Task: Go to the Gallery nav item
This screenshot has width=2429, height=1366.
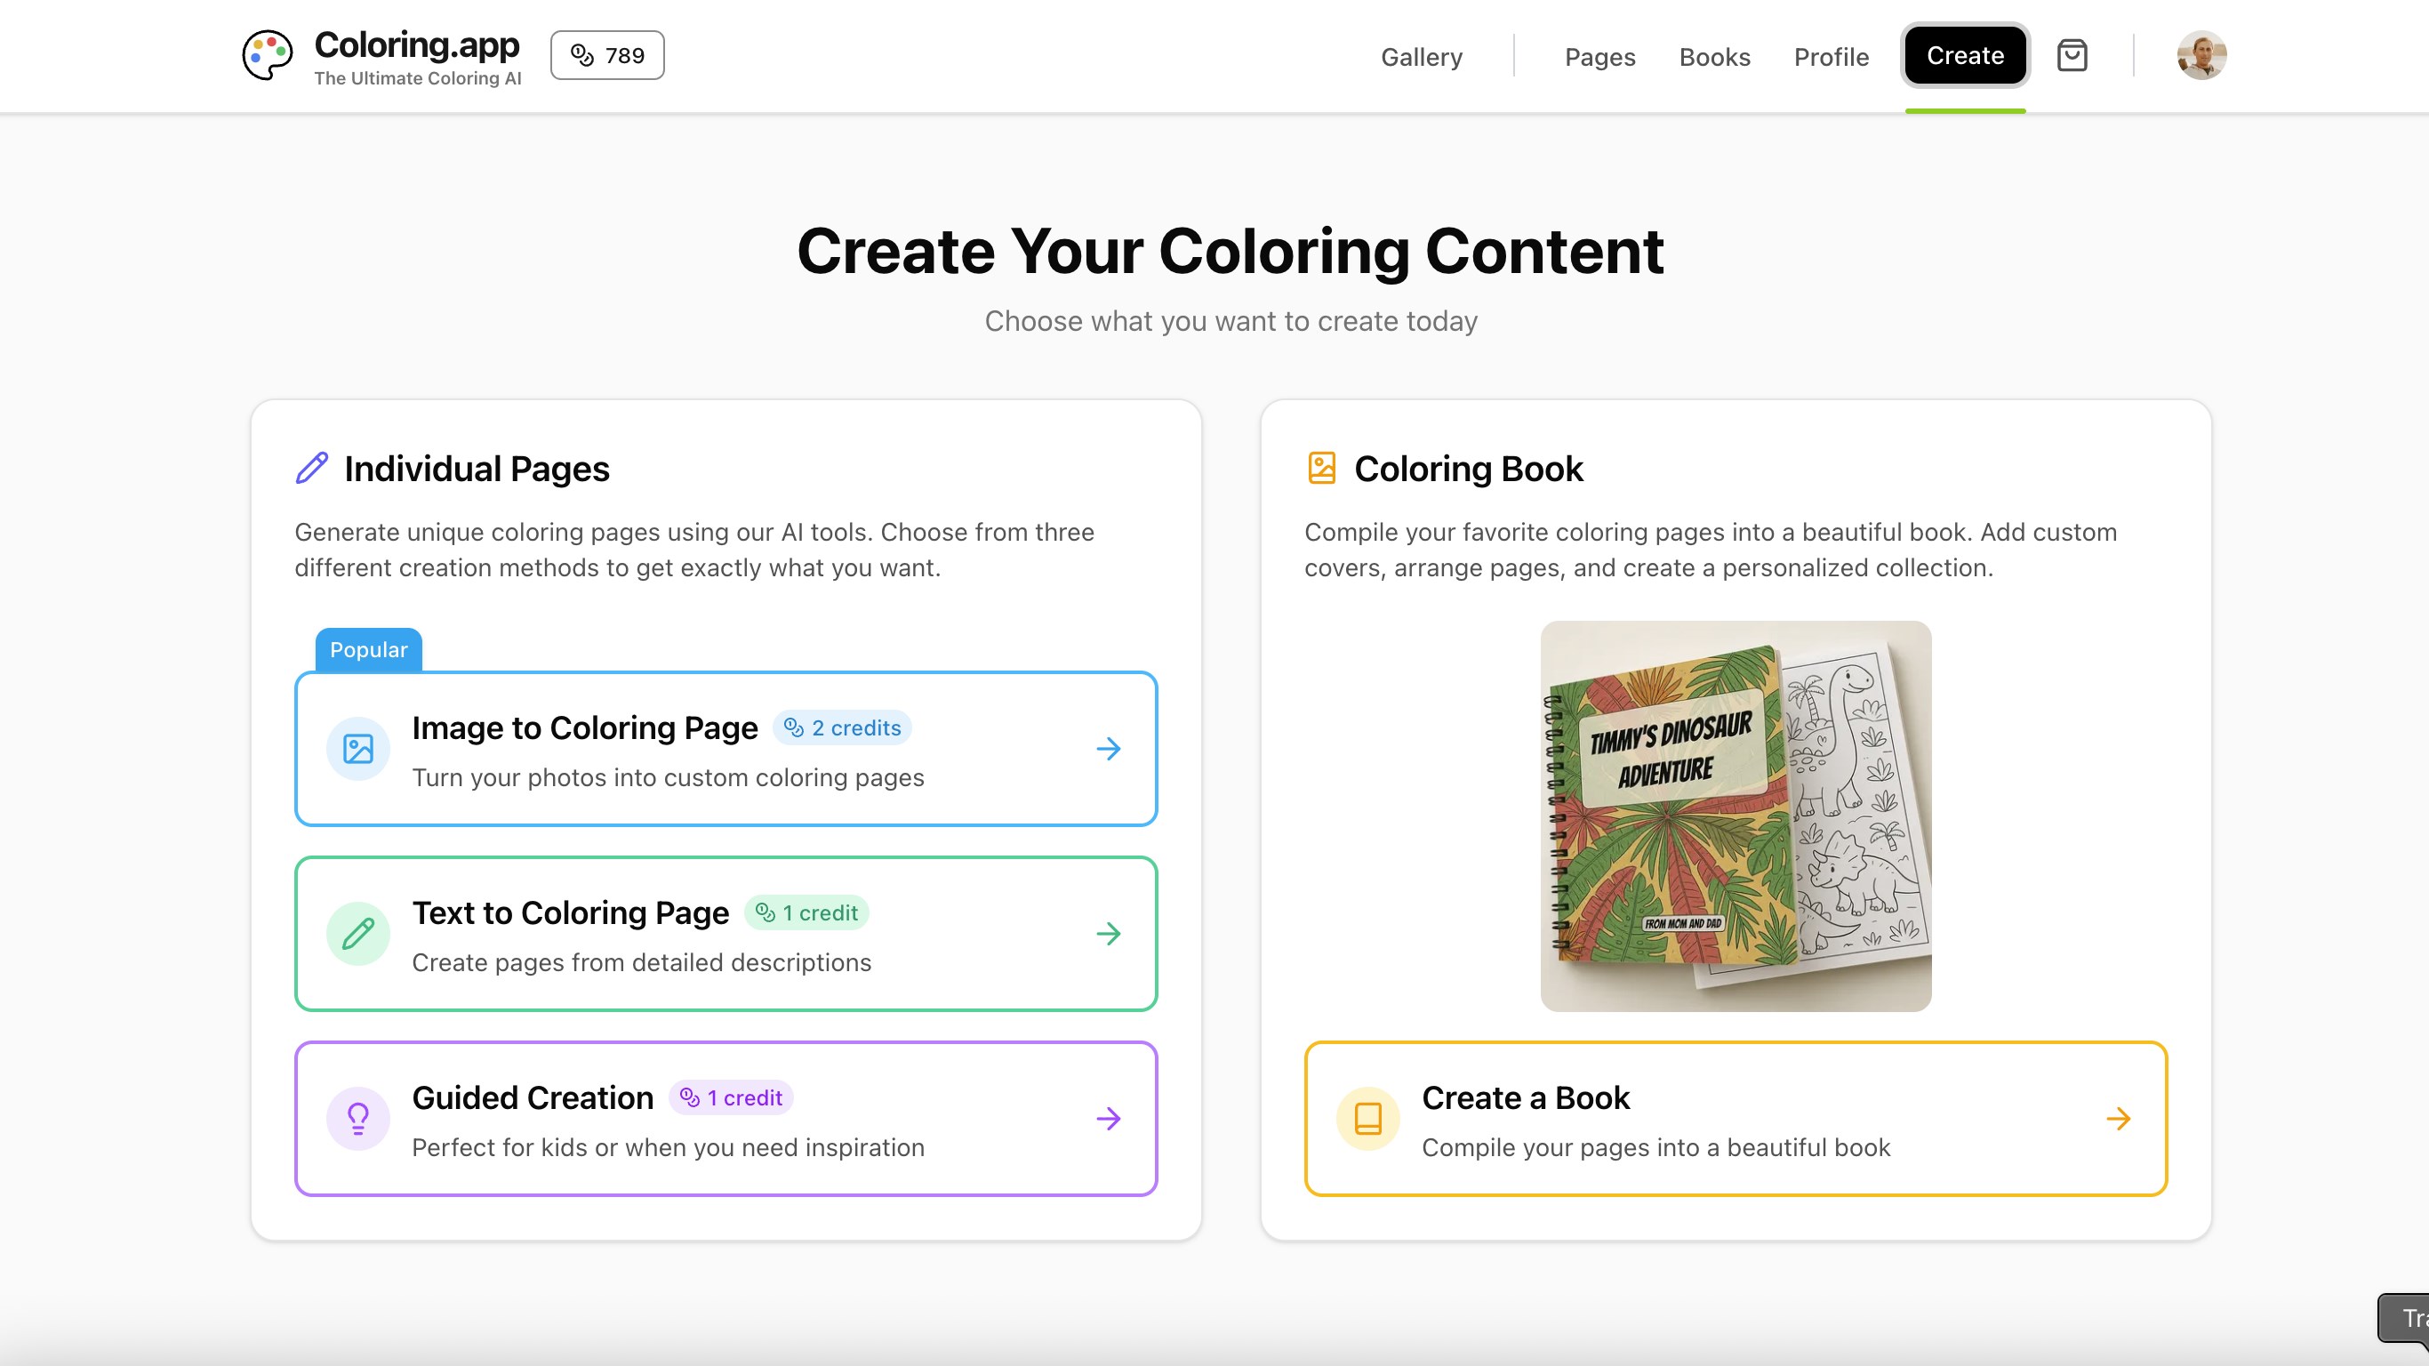Action: [1421, 57]
